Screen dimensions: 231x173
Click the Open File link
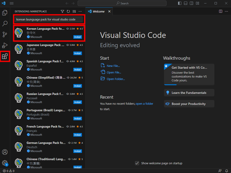coord(114,72)
